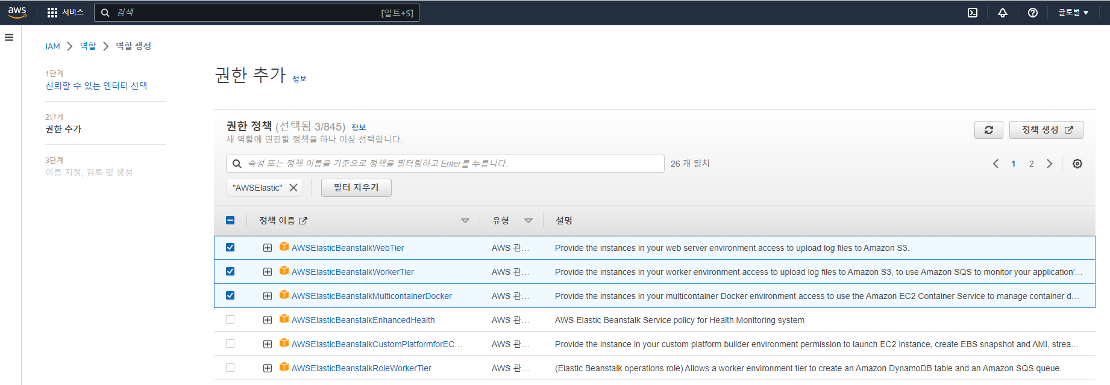Click the EnhancedHealth policy cube icon
1110x385 pixels.
[284, 319]
